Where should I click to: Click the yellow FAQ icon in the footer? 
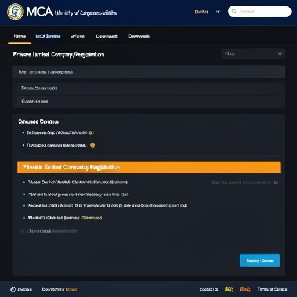pyautogui.click(x=229, y=289)
